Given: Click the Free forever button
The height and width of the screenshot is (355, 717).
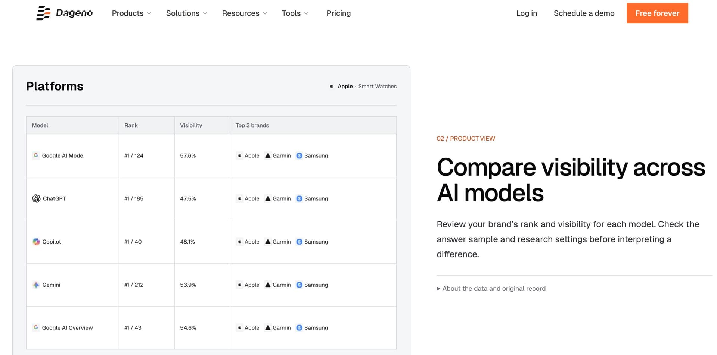Looking at the screenshot, I should coord(657,13).
